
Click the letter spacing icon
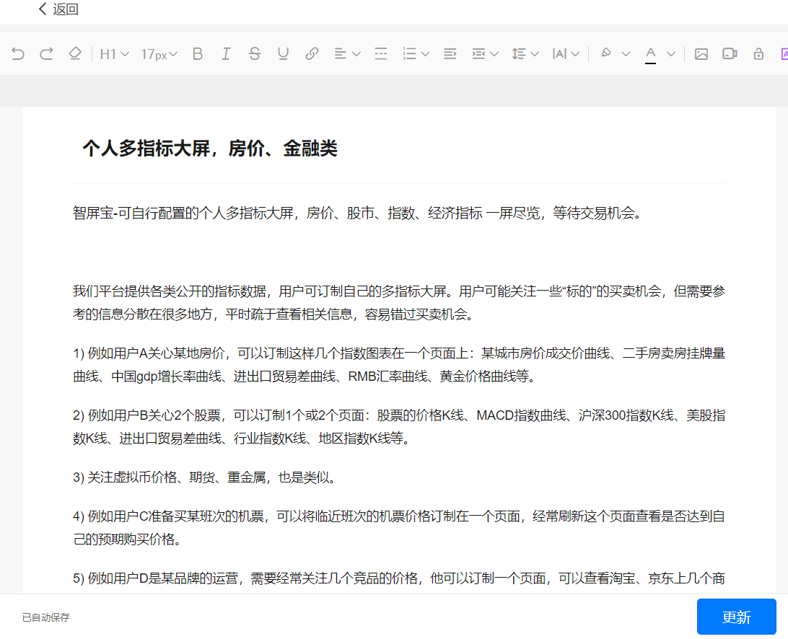tap(559, 54)
